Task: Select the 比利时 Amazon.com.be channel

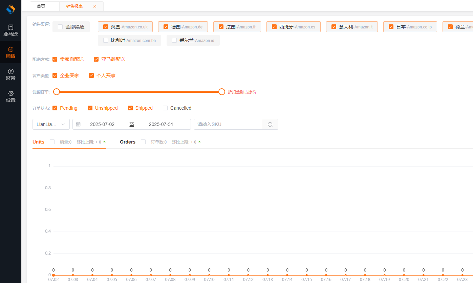Action: (x=129, y=40)
